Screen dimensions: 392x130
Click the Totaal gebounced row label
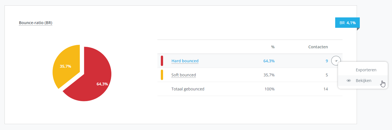click(188, 89)
